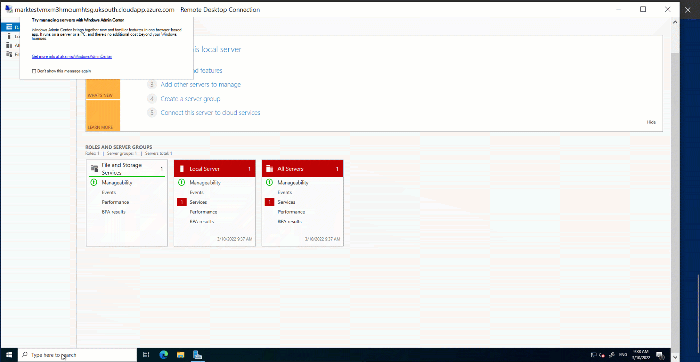This screenshot has width=700, height=362.
Task: Click Manageability green arrow in Local Server tile
Action: (182, 183)
